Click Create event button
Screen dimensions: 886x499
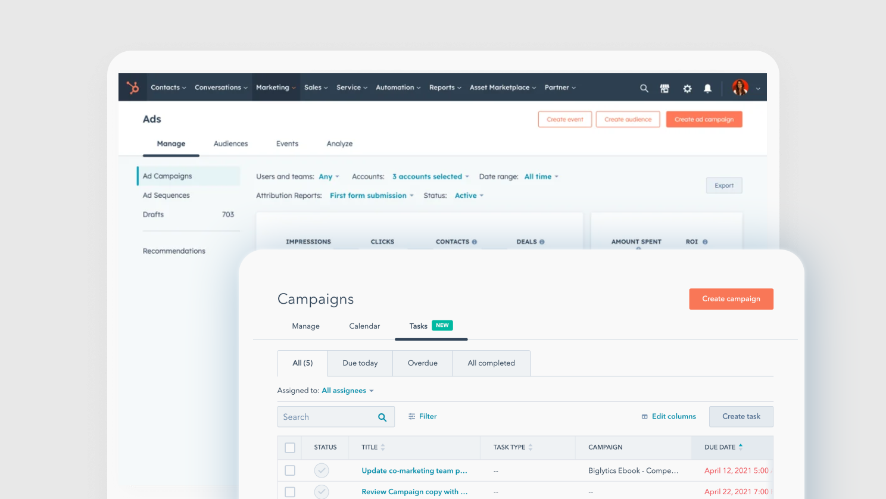(x=565, y=120)
